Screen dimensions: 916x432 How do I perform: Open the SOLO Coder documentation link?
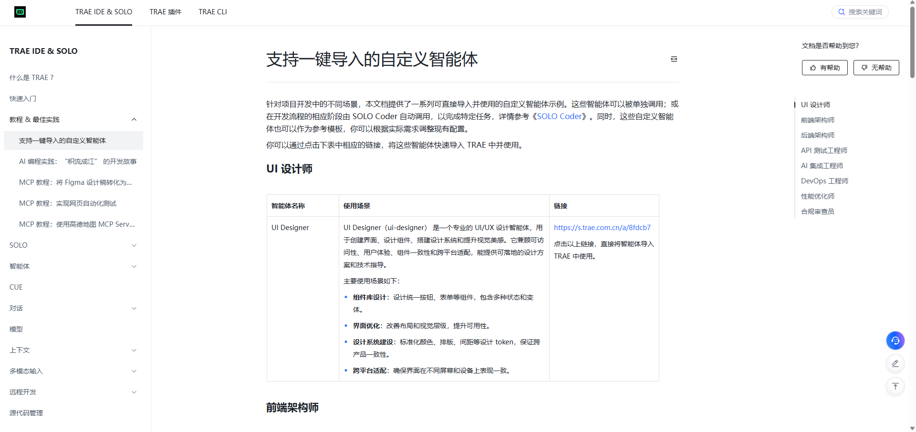pyautogui.click(x=559, y=116)
